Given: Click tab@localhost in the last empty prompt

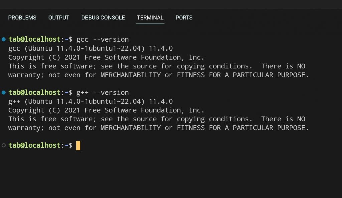Looking at the screenshot, I should 35,145.
